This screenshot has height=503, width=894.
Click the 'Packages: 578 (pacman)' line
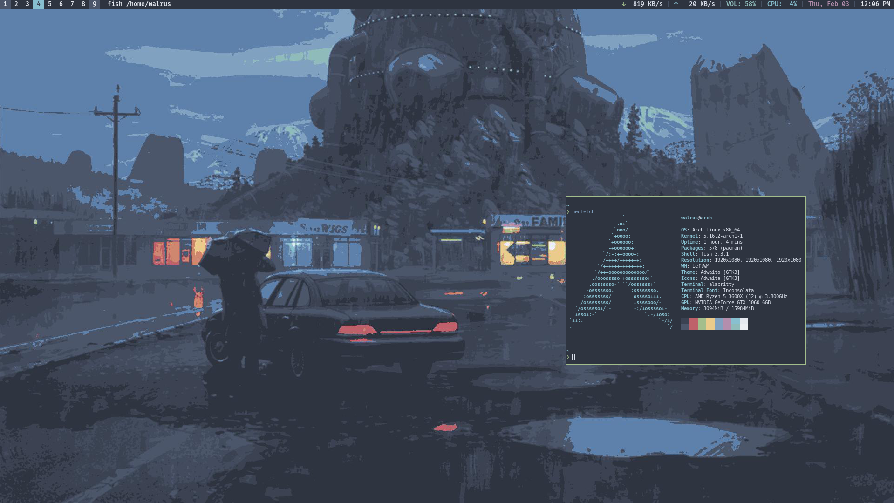[x=712, y=248]
